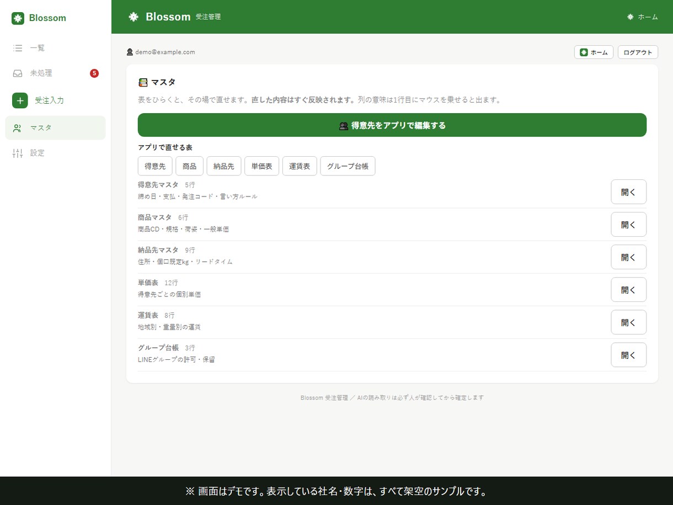Screen dimensions: 673x505
Task: Select マスタ in the sidebar
Action: (55, 128)
